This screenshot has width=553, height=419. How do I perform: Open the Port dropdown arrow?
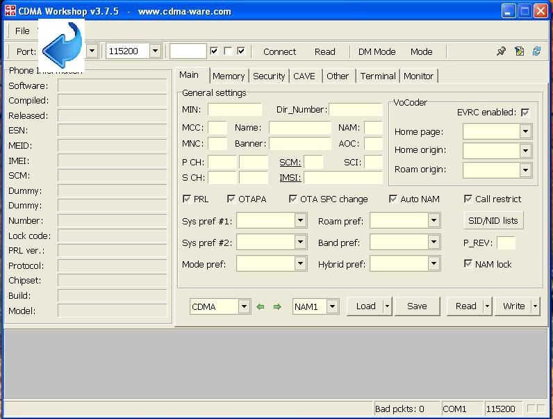click(92, 51)
